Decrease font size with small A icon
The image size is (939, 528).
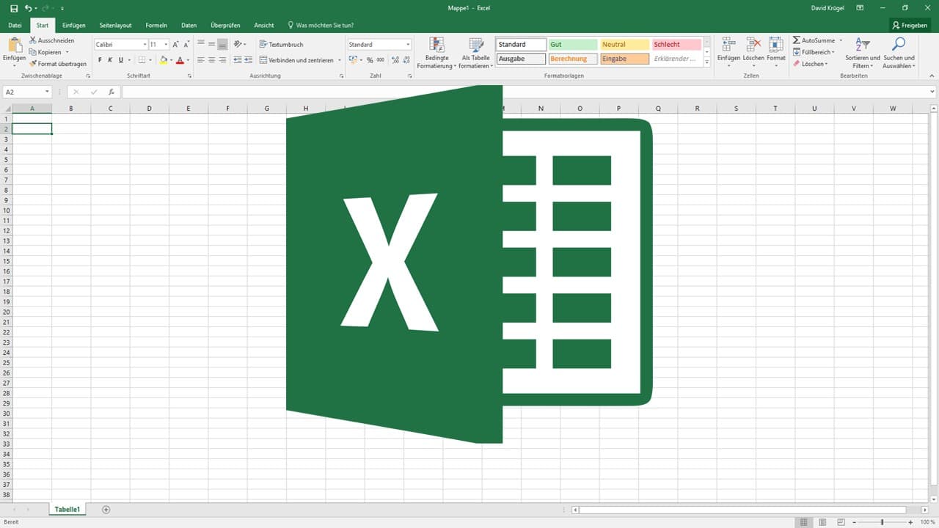click(186, 45)
